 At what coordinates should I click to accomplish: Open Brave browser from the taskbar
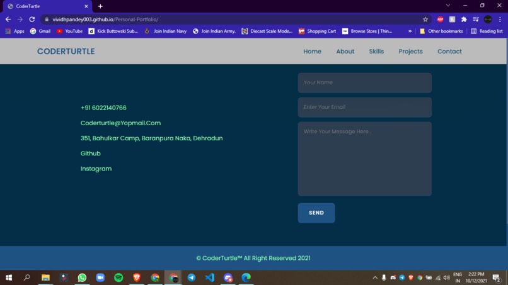click(137, 277)
